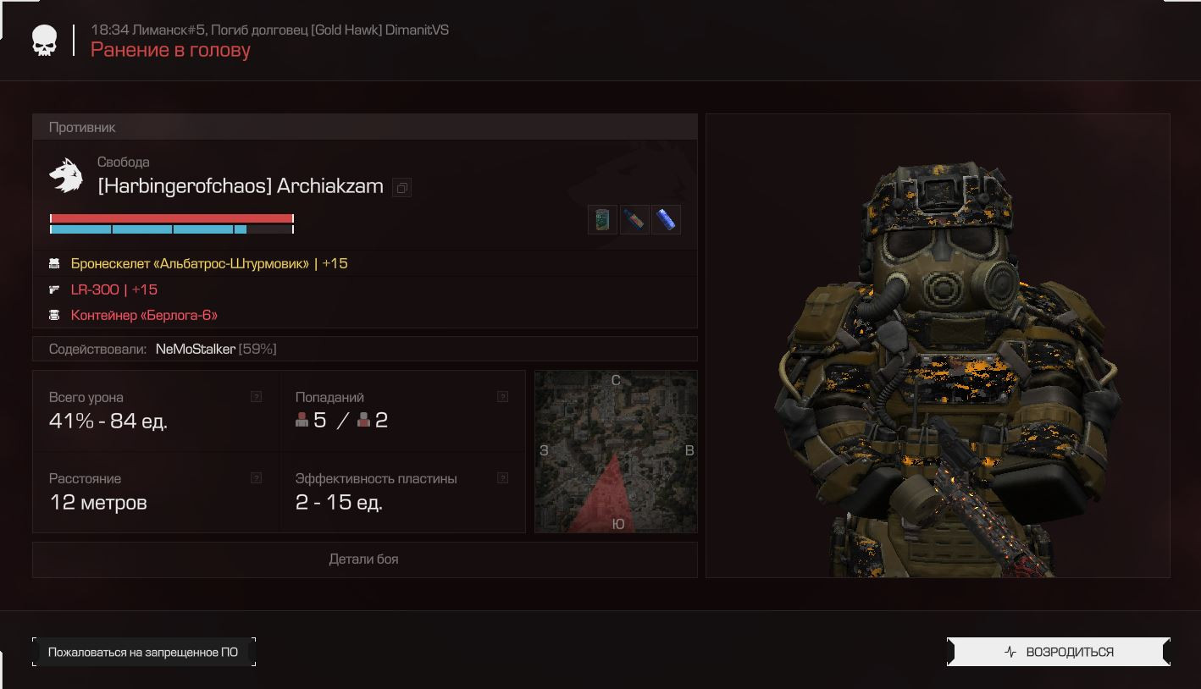Viewport: 1201px width, 689px height.
Task: Select the blue cylinder consumable icon
Action: (x=667, y=219)
